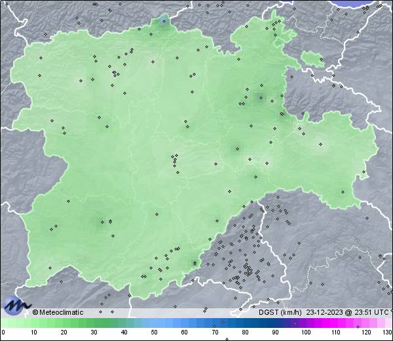
Task: Select the DGST (km/h) variable label
Action: coord(280,312)
